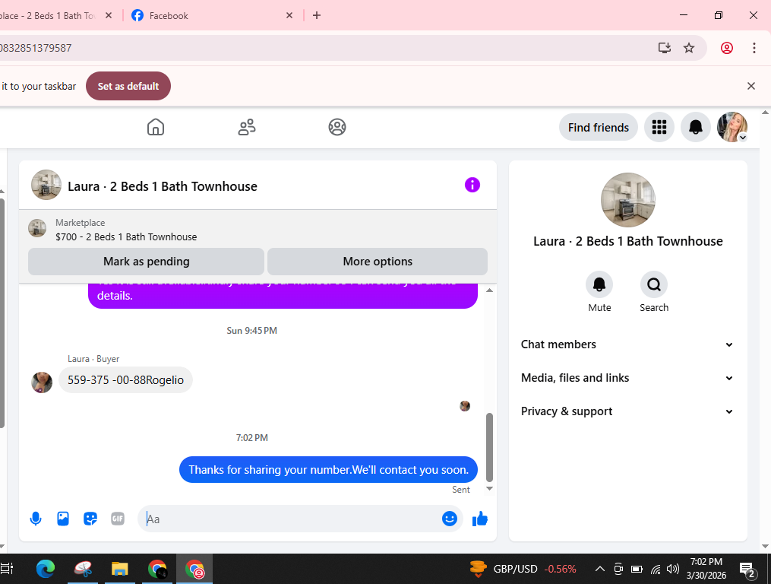
Task: Close the 2 Beds 1 Bath tab
Action: [109, 15]
